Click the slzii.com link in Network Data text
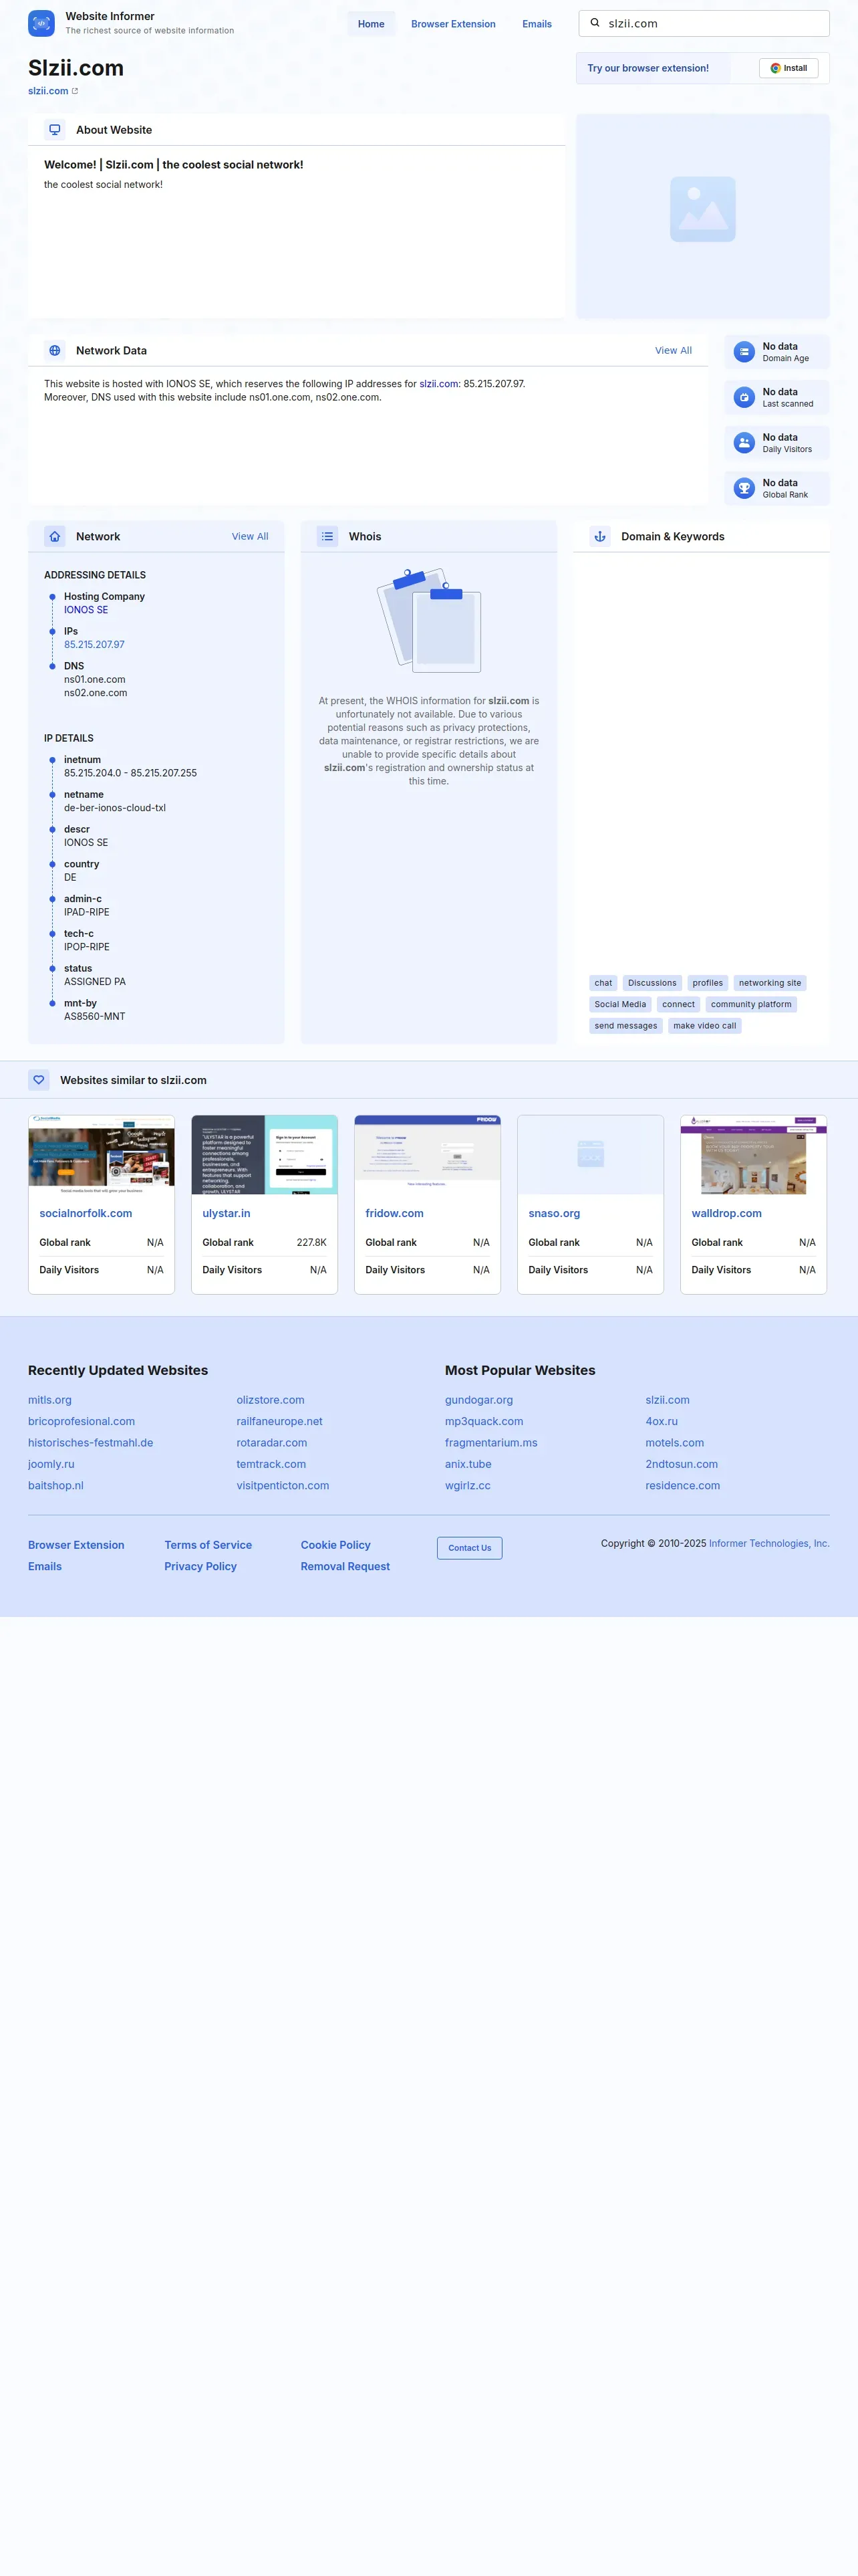Screen dimensions: 858x2576 tap(438, 384)
